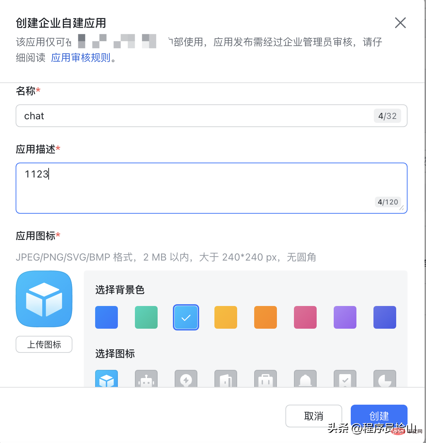Select the robot icon for the app
Viewport: 426px width, 443px height.
(146, 380)
